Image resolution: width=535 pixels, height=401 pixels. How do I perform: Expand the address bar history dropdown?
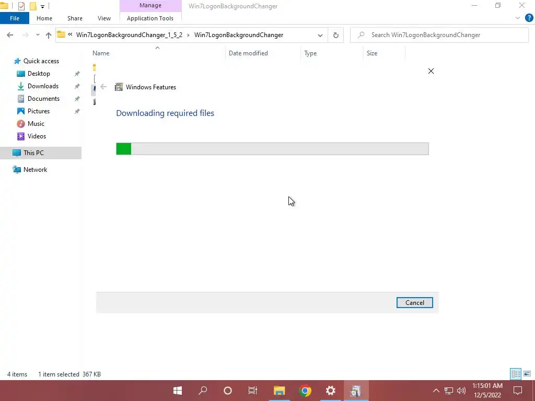(320, 35)
